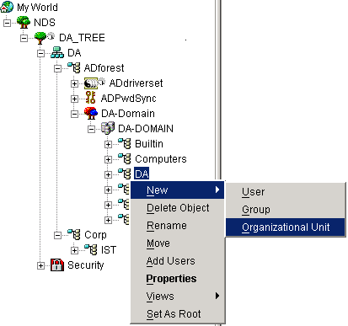Expand the highlighted DA container node
This screenshot has width=348, height=326.
point(108,174)
